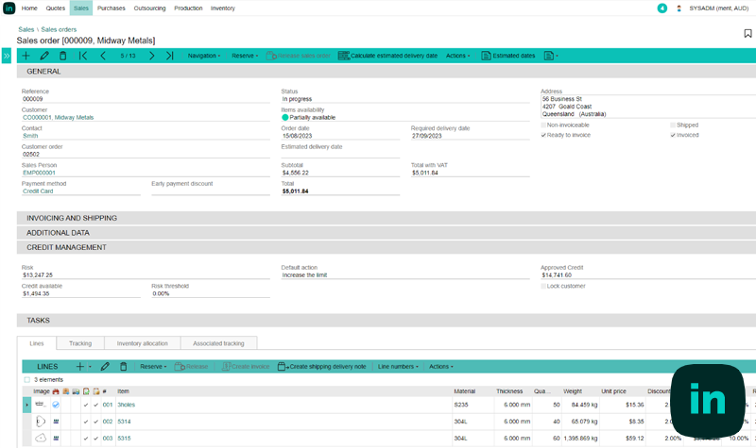This screenshot has height=448, width=756.
Task: Open the Sales orders breadcrumb link
Action: (x=59, y=30)
